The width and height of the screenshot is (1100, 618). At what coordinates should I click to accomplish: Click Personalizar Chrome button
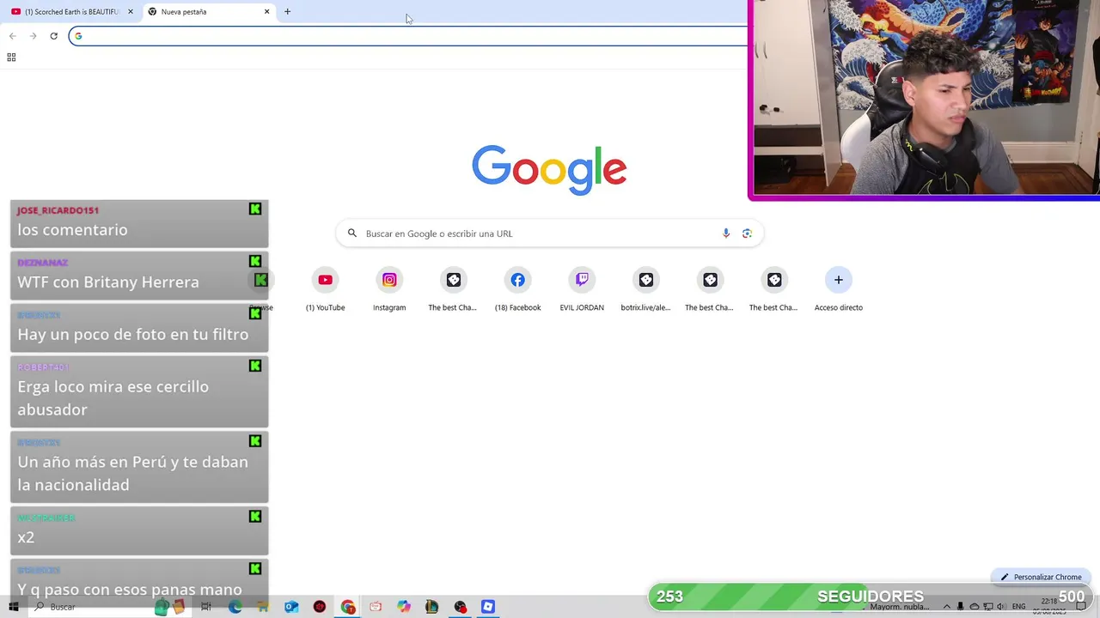pyautogui.click(x=1041, y=577)
